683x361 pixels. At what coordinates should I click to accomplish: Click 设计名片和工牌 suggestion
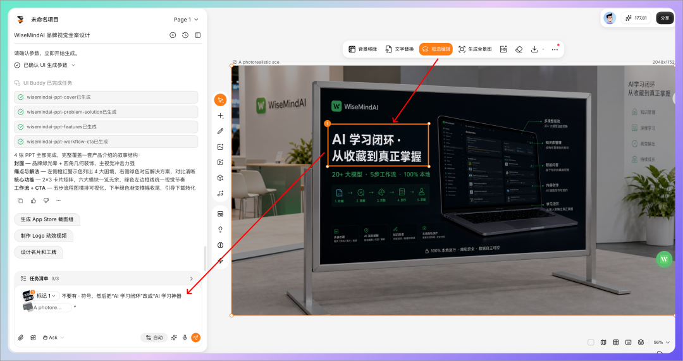point(39,252)
